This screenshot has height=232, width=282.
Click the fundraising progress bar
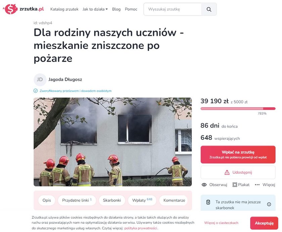tap(238, 109)
